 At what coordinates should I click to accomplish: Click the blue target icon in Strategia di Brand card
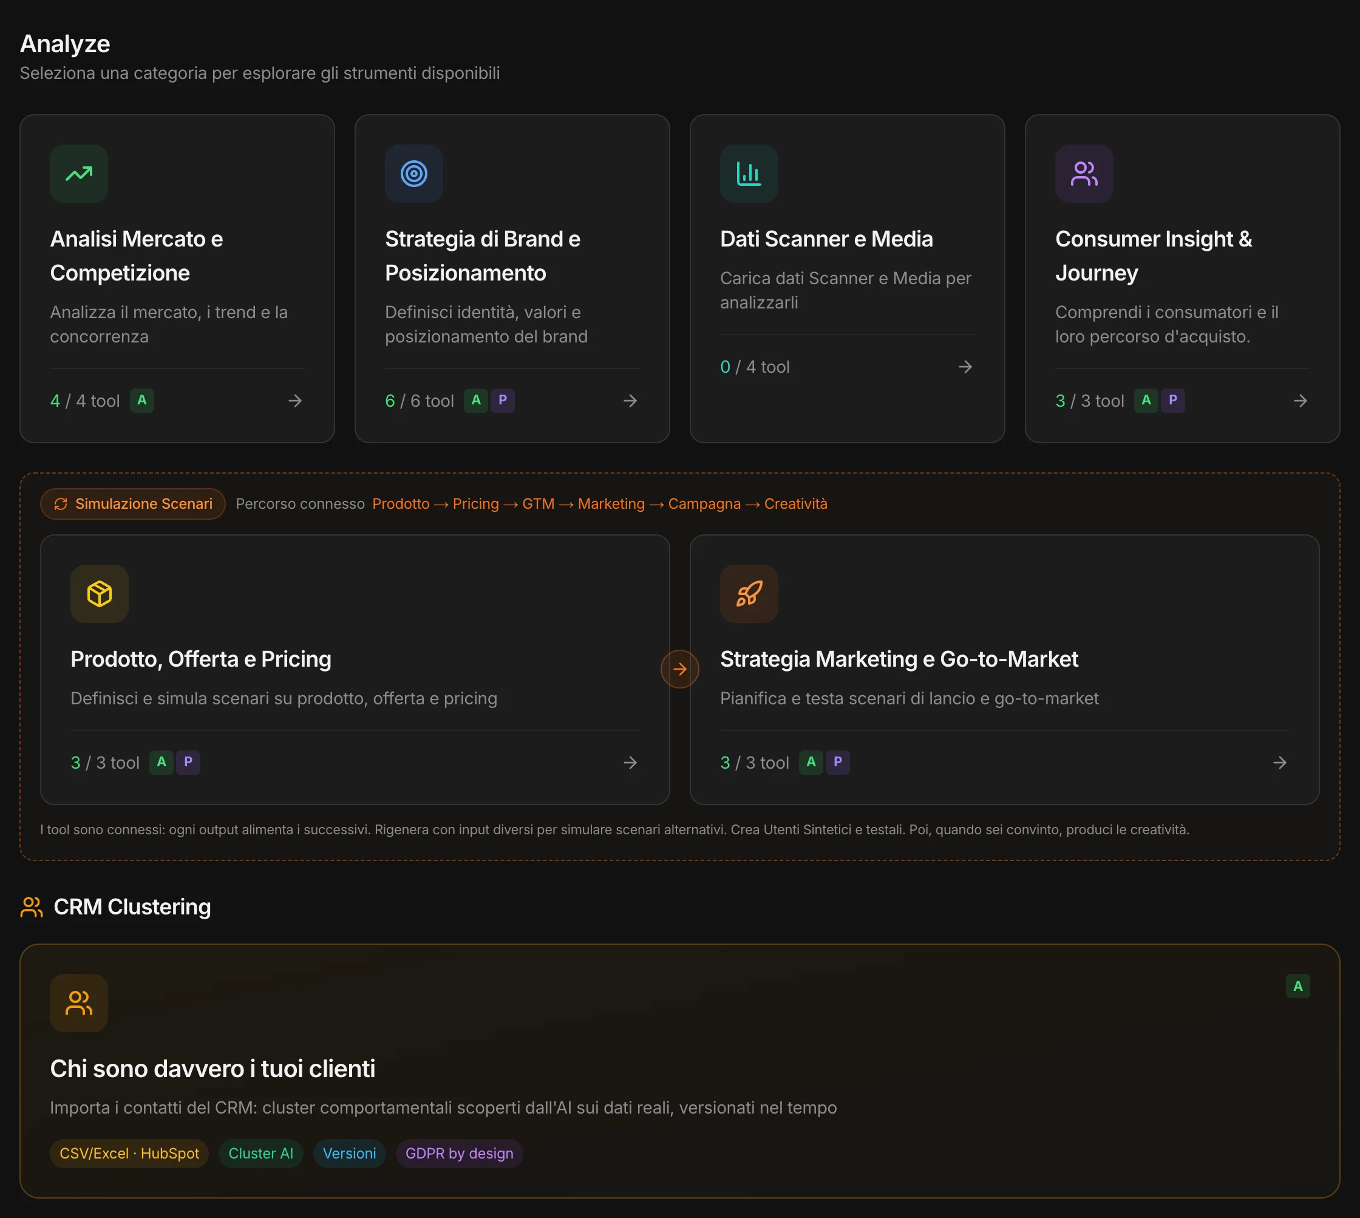(x=413, y=174)
